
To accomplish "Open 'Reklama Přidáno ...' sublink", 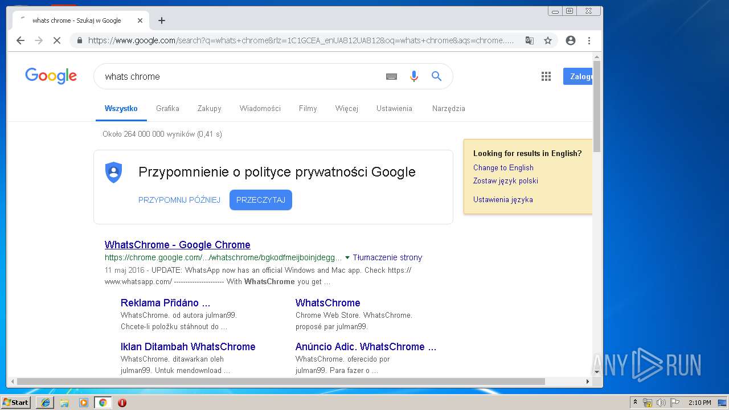I will [165, 303].
